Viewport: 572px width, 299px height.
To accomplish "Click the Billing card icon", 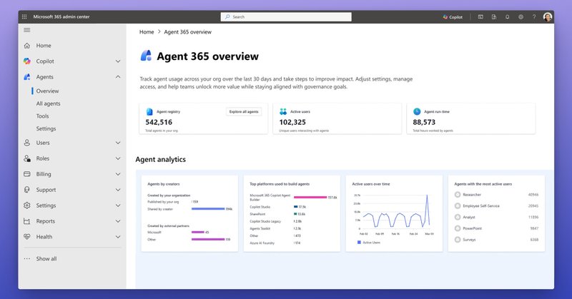I will 27,174.
